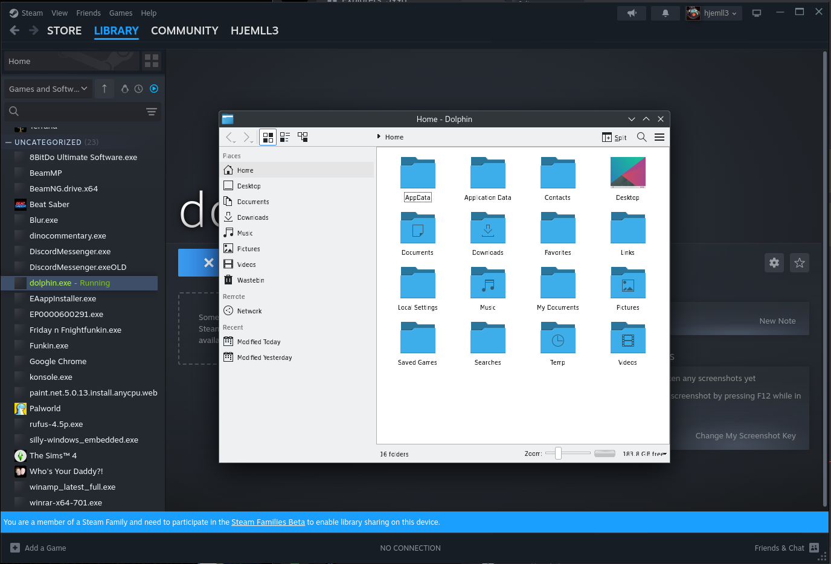Screen dimensions: 831x564
Task: Open the Pictures folder in file view
Action: [x=627, y=289]
